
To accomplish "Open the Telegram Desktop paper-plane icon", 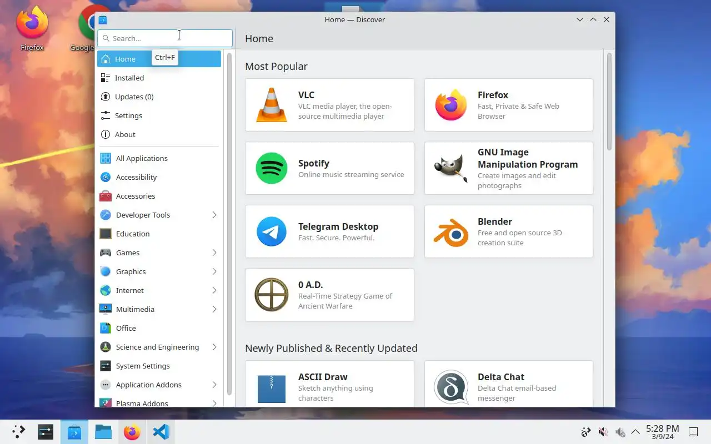I will tap(272, 231).
